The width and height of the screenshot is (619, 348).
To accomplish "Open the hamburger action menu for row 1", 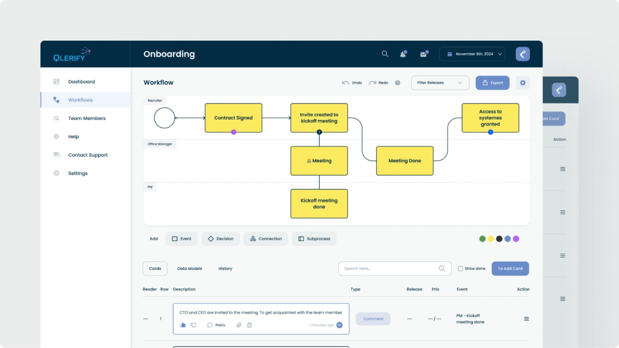I will click(x=526, y=319).
